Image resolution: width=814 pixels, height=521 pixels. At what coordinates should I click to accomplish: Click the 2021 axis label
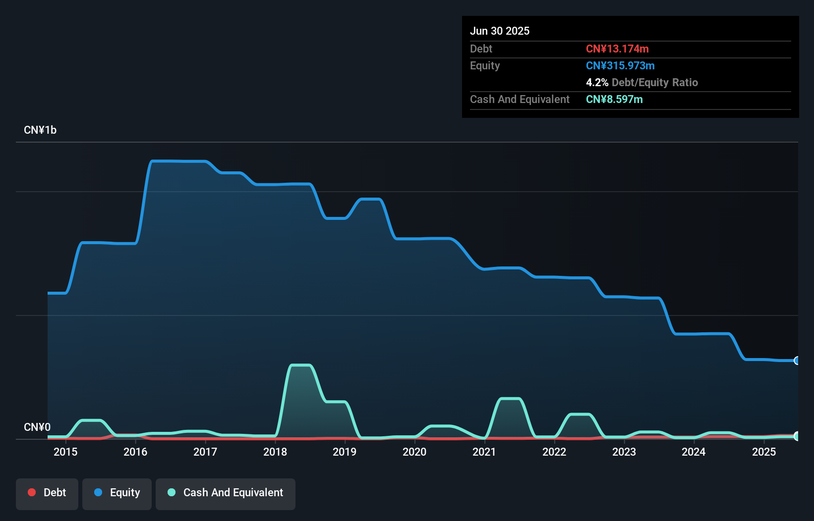tap(484, 452)
